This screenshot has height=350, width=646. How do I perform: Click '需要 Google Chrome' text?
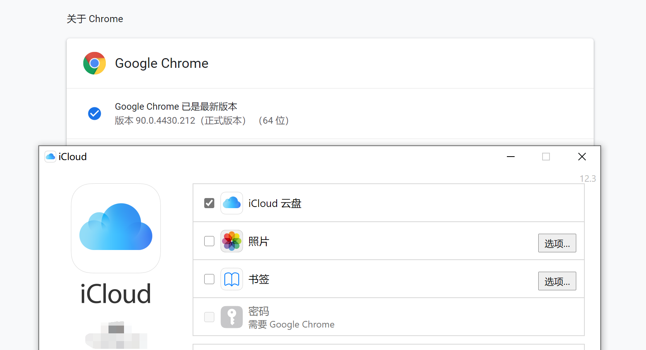(291, 324)
